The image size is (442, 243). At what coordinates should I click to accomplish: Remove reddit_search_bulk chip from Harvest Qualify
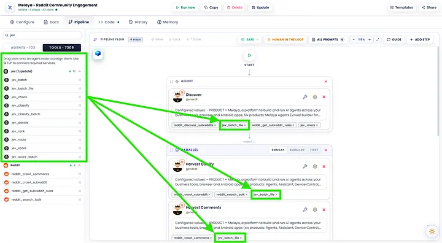[x=246, y=195]
